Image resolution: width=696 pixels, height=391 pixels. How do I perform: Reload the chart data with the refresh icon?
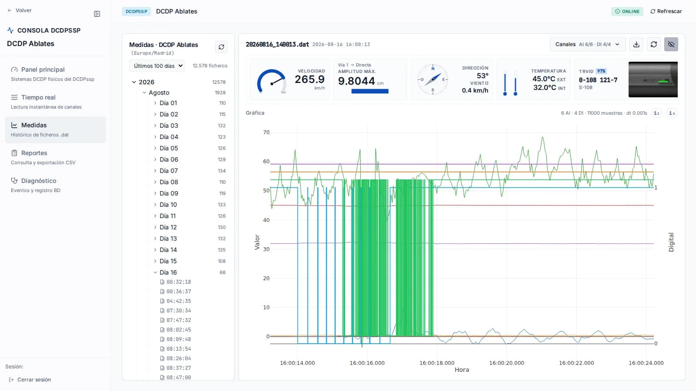tap(654, 44)
